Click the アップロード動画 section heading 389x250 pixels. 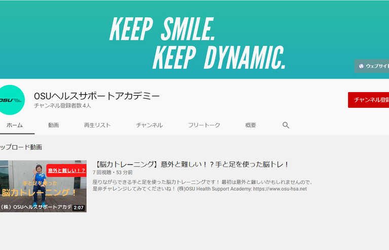[21, 147]
